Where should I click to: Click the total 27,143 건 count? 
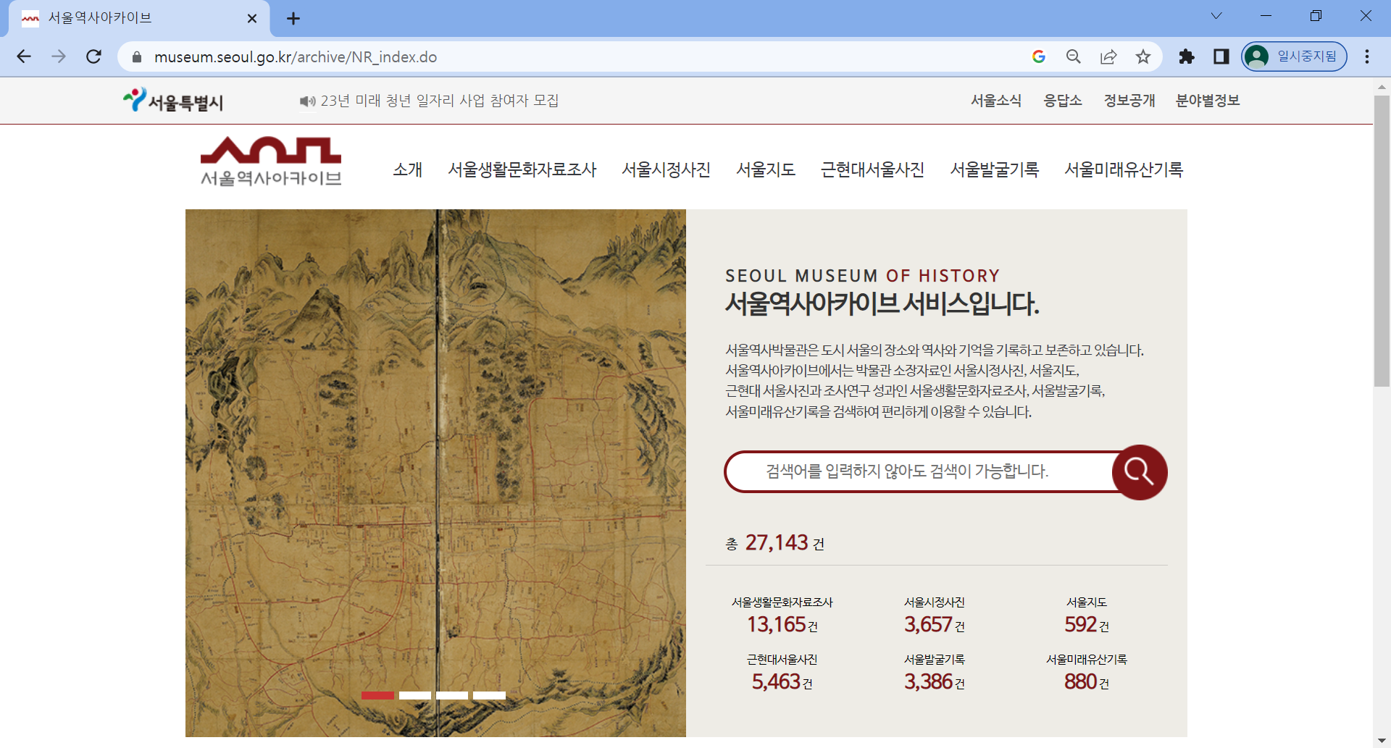[775, 542]
